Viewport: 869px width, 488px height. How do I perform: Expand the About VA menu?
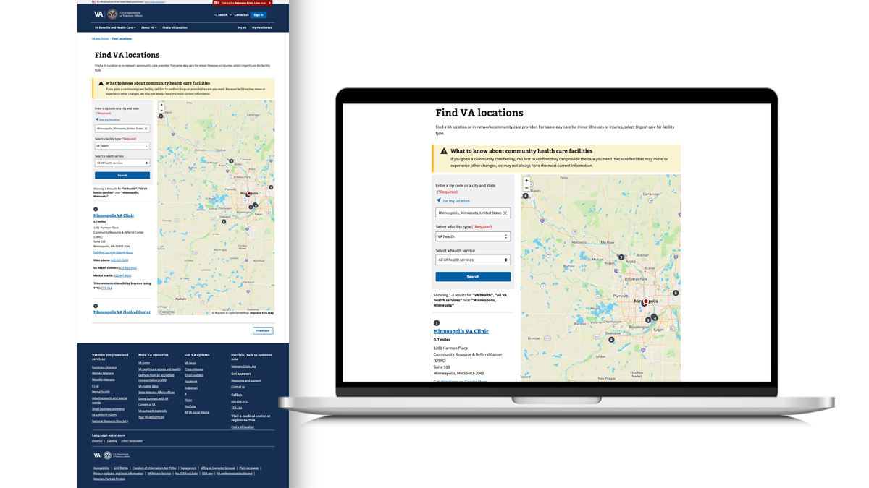point(148,27)
